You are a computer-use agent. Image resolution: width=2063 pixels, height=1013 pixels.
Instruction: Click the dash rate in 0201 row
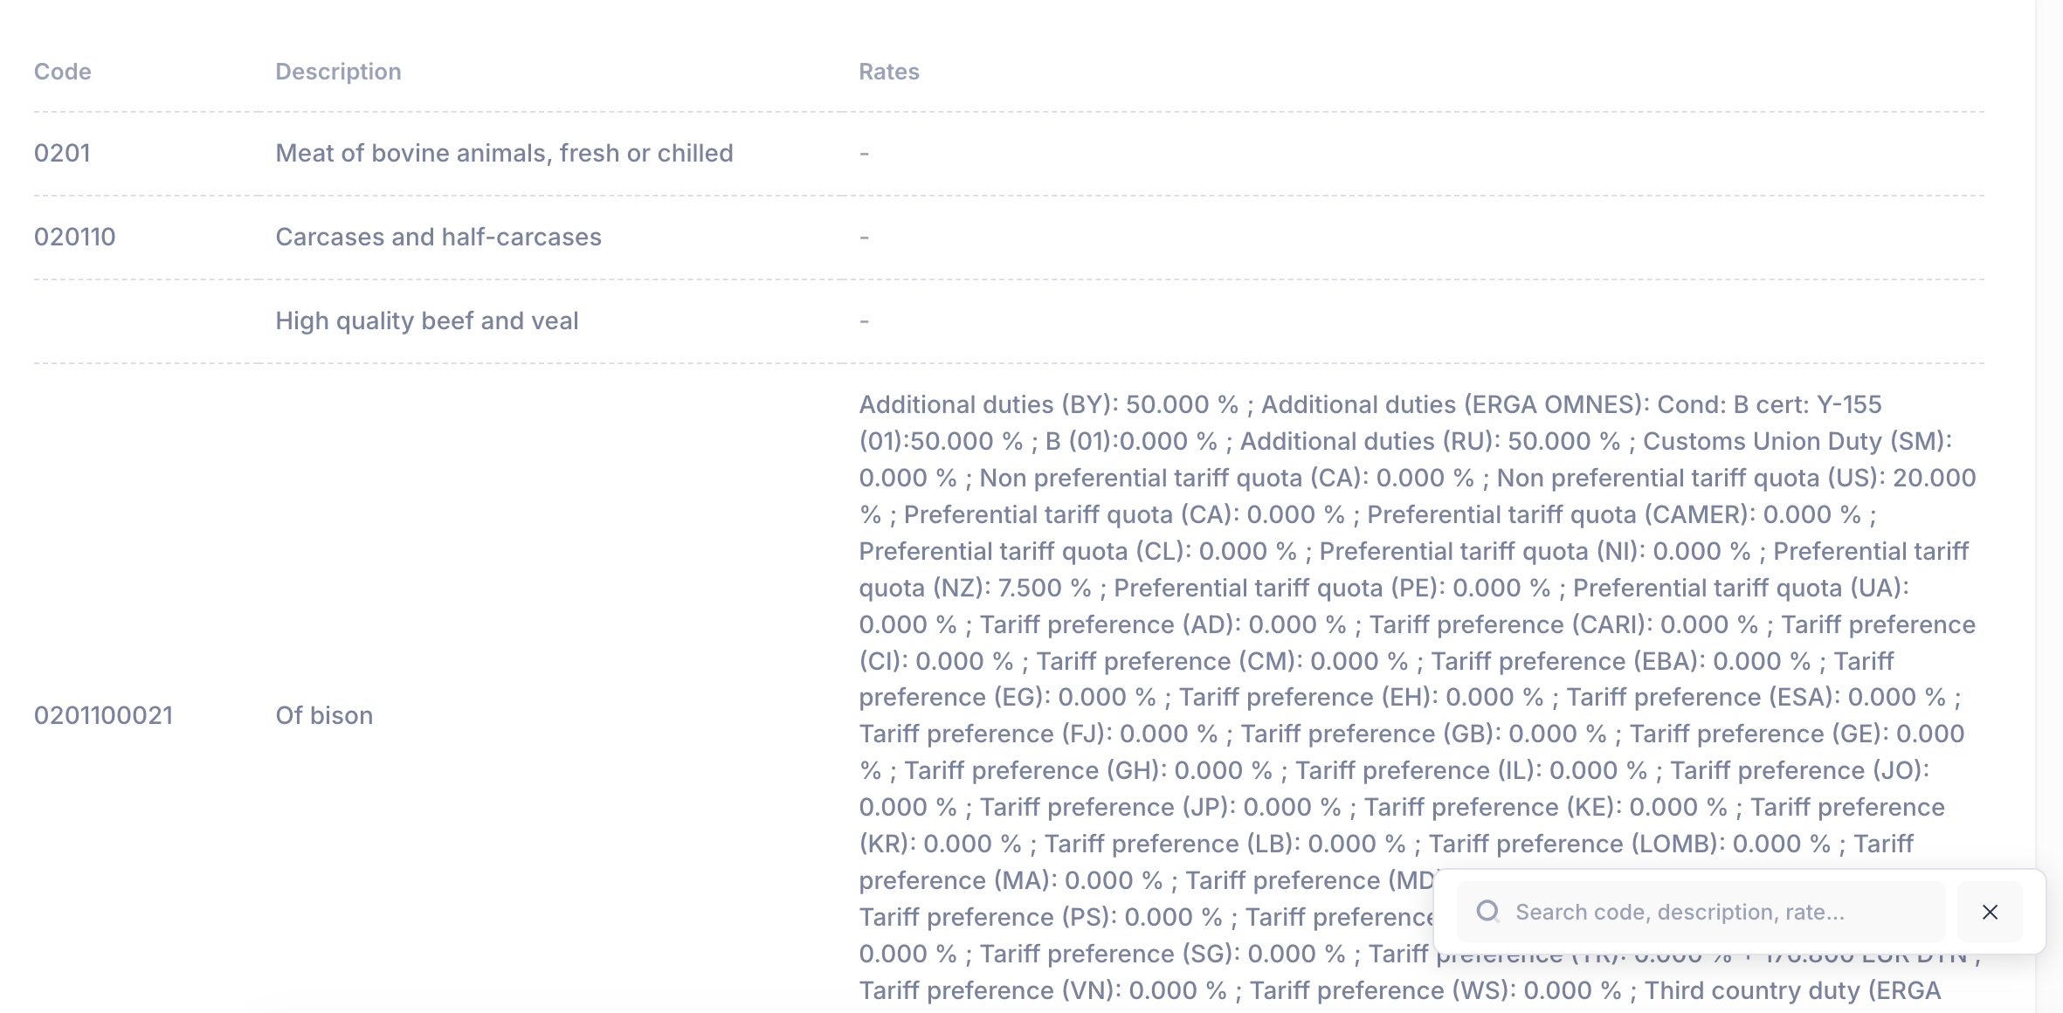point(864,154)
